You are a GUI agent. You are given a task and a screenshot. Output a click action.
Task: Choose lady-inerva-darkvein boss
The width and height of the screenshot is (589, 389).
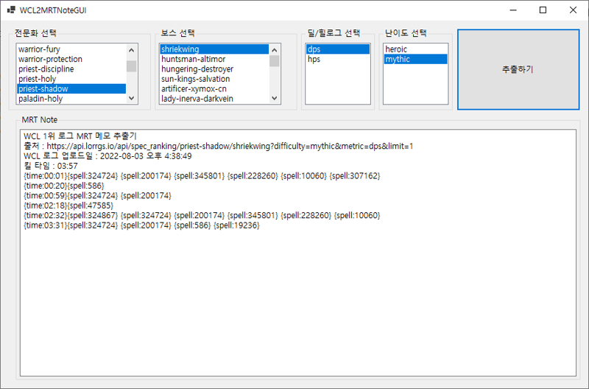(214, 99)
